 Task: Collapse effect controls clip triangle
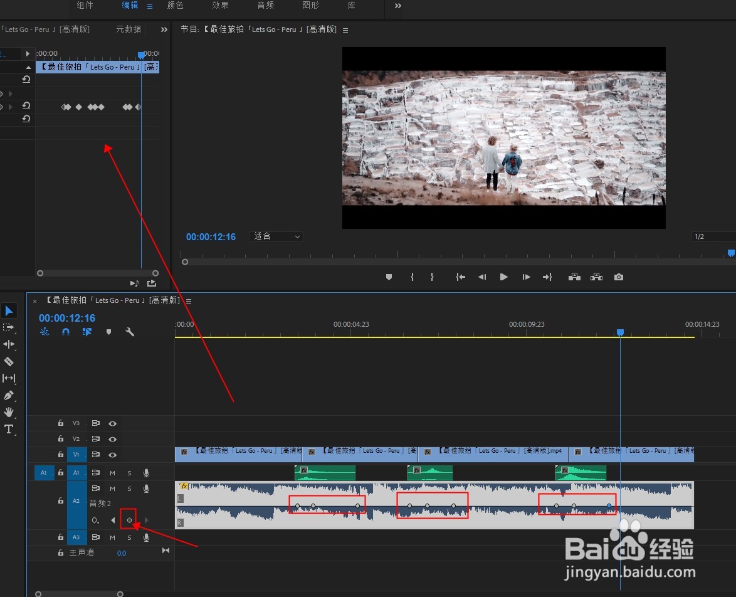point(29,67)
